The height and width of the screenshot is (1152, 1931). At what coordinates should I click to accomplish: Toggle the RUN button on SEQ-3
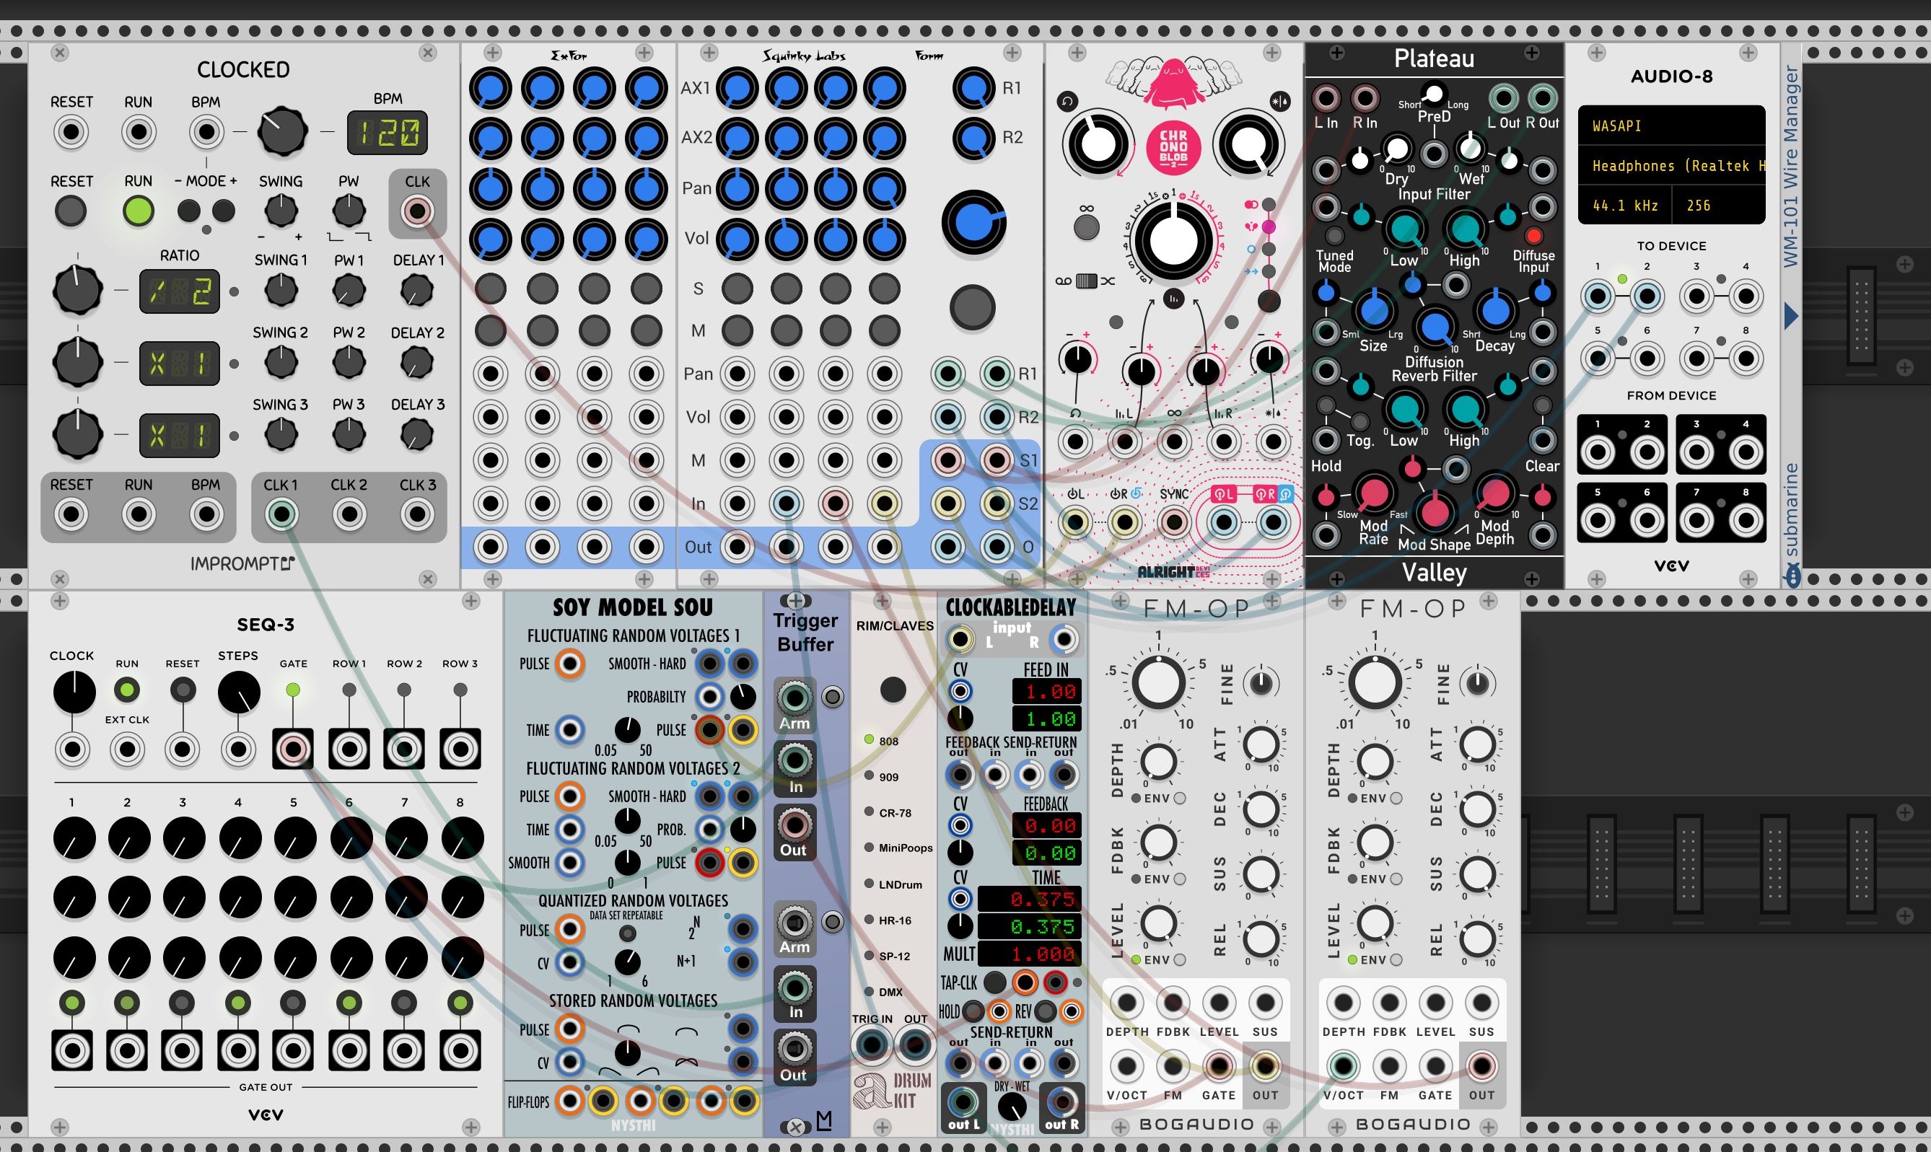coord(126,690)
